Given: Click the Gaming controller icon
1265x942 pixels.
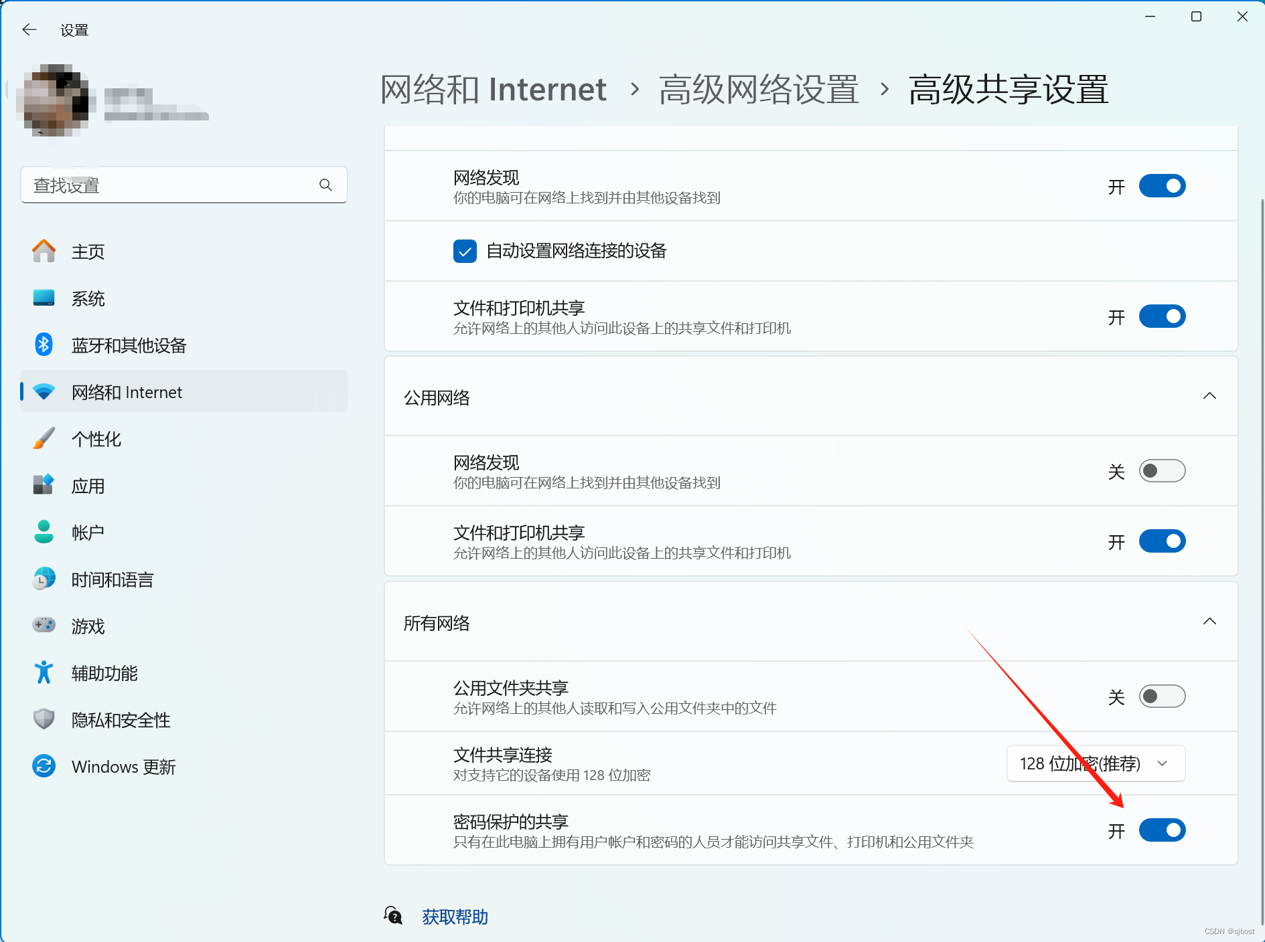Looking at the screenshot, I should (44, 626).
